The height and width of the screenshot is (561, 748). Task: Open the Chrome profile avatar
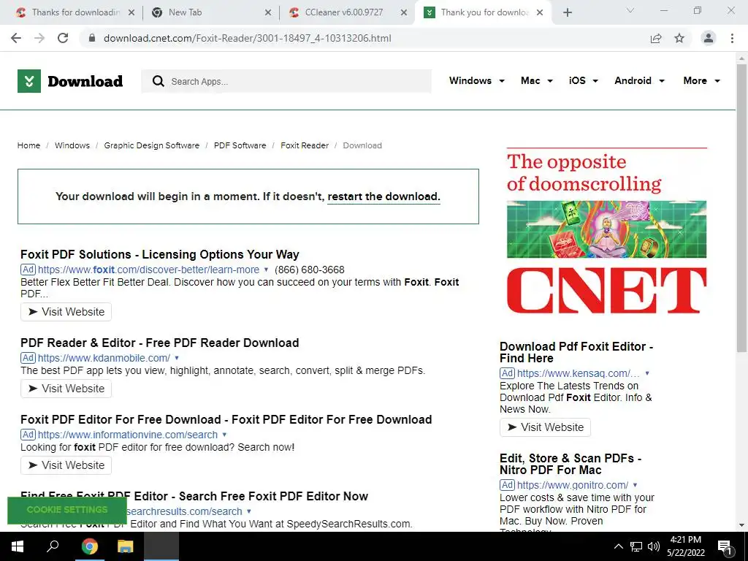(709, 38)
